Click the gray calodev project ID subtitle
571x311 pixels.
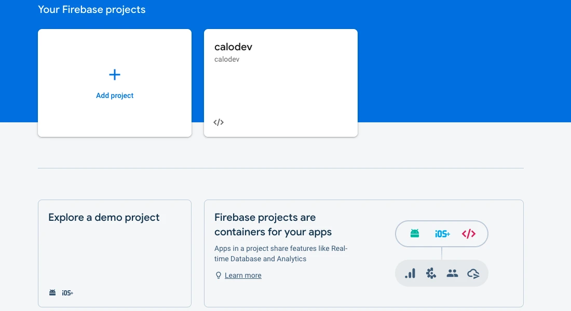pyautogui.click(x=227, y=59)
